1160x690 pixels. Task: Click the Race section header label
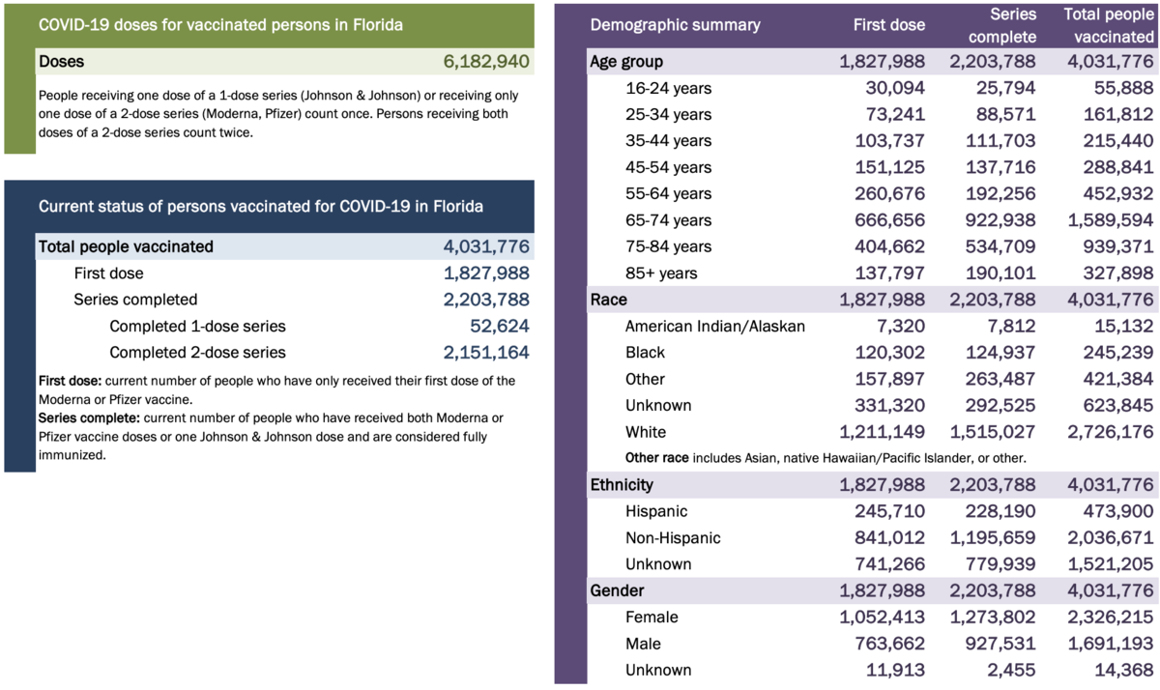[x=609, y=300]
